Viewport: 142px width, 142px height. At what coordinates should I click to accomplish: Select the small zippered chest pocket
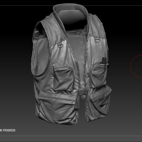coord(63,78)
